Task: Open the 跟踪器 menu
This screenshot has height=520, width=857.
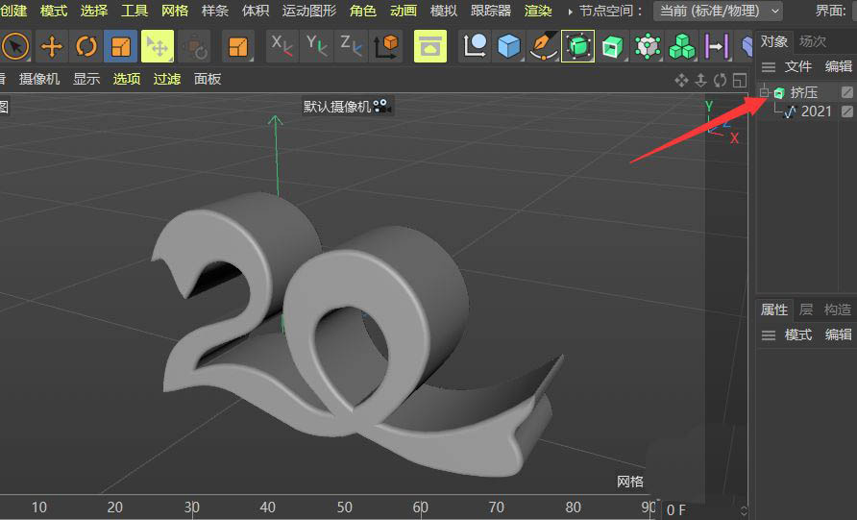Action: pyautogui.click(x=491, y=11)
